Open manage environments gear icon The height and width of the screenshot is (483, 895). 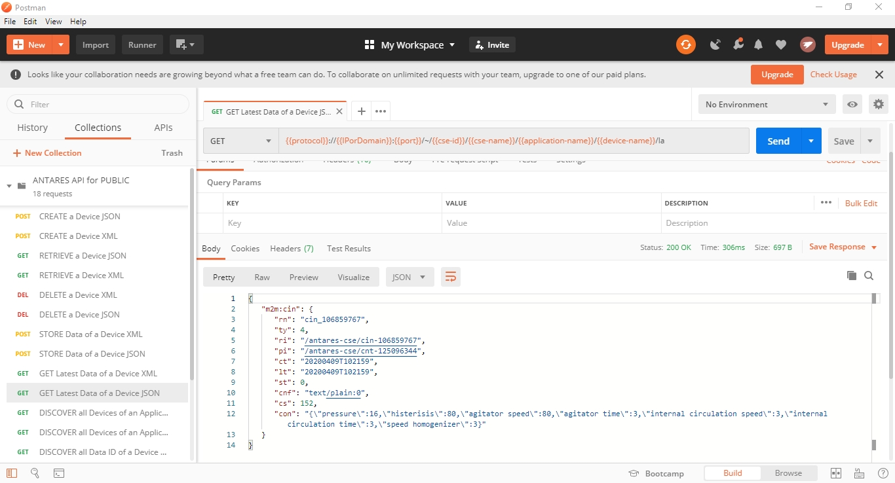(x=879, y=104)
